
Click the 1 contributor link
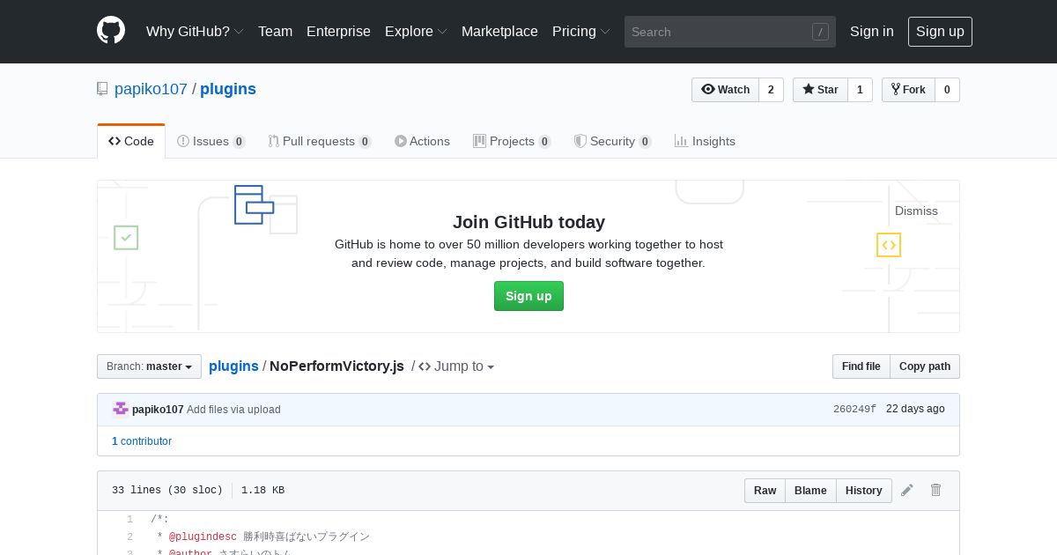(142, 441)
